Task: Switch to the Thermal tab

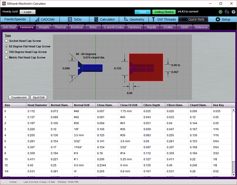Action: [60, 27]
